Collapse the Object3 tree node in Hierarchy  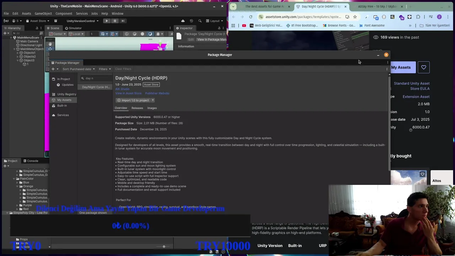click(x=18, y=60)
